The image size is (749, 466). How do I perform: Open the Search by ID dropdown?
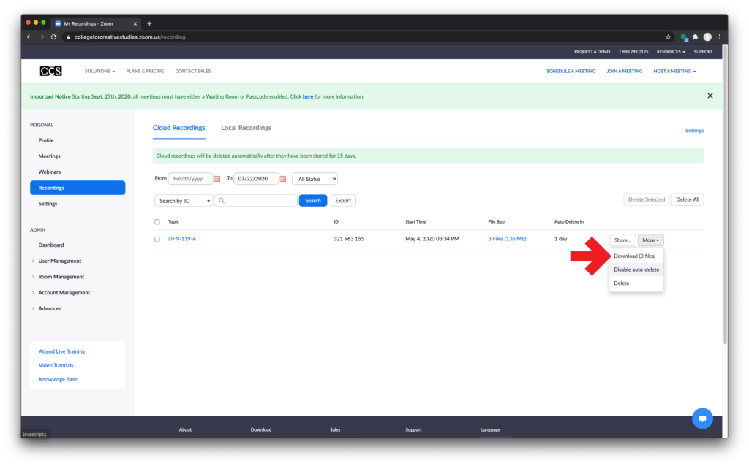184,201
